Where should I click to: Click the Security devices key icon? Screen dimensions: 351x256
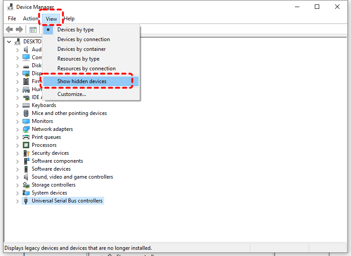coord(26,153)
